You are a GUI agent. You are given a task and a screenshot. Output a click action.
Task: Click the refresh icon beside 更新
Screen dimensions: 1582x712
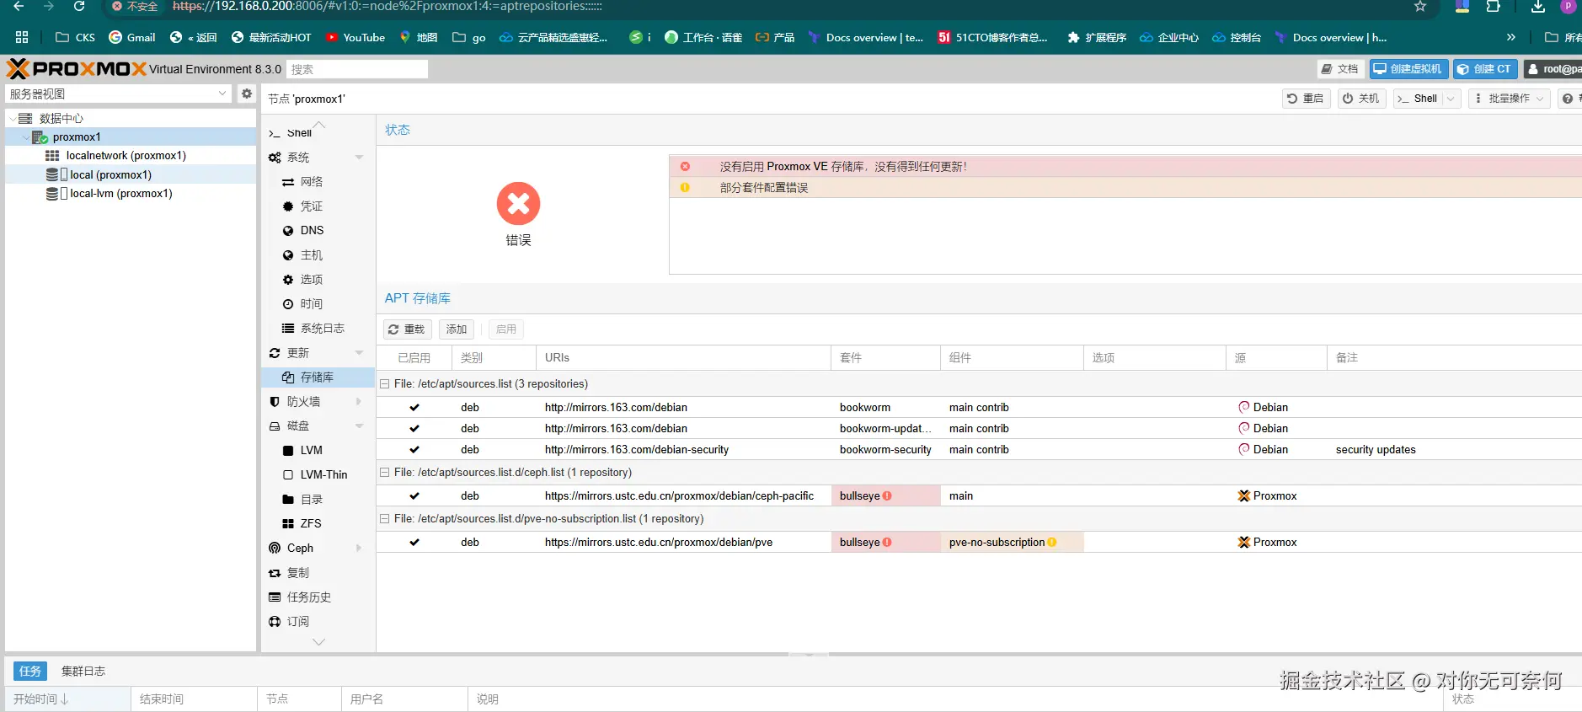pos(275,353)
